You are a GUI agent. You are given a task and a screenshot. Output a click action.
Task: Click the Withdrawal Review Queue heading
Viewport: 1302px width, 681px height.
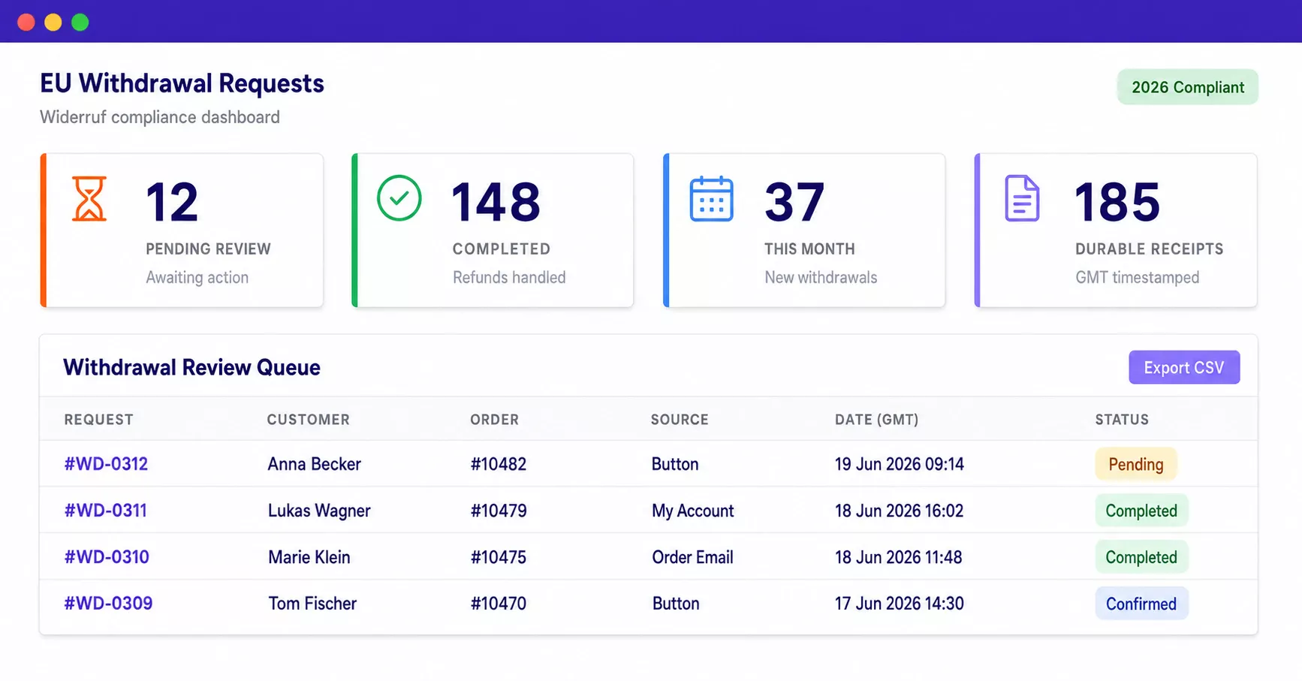click(191, 367)
